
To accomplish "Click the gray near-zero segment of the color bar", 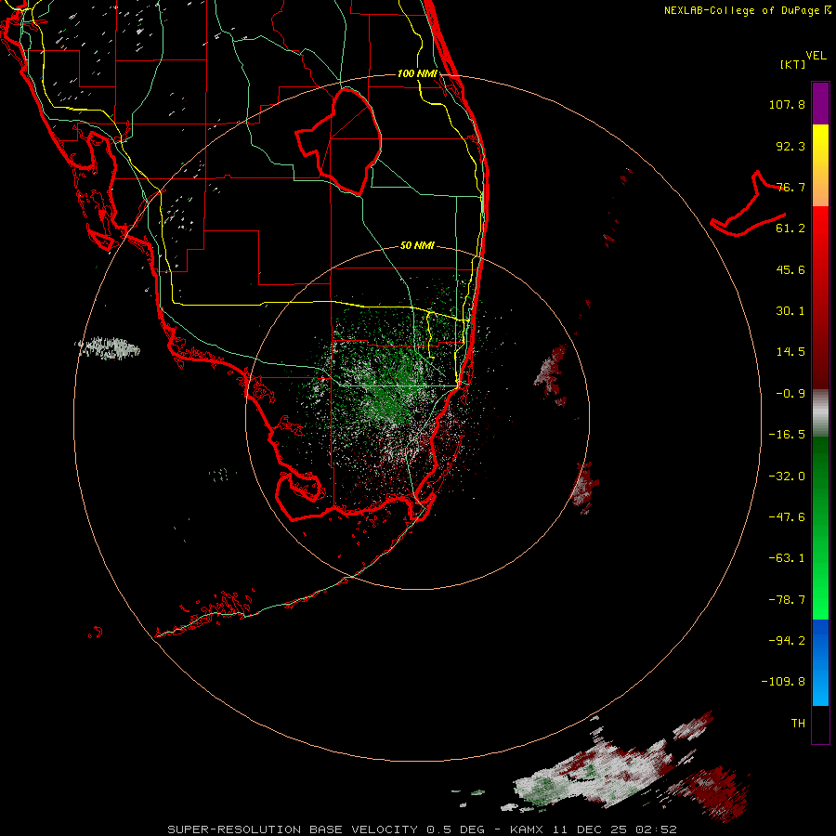I will pos(820,411).
